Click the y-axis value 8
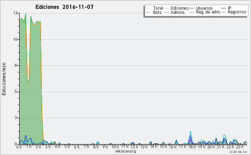Screen dimensions: 251x155 click(x=16, y=65)
